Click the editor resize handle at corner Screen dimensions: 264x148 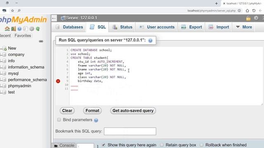pyautogui.click(x=262, y=104)
